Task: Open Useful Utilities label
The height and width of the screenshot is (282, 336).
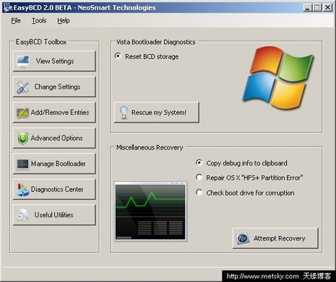Action: pos(54,215)
